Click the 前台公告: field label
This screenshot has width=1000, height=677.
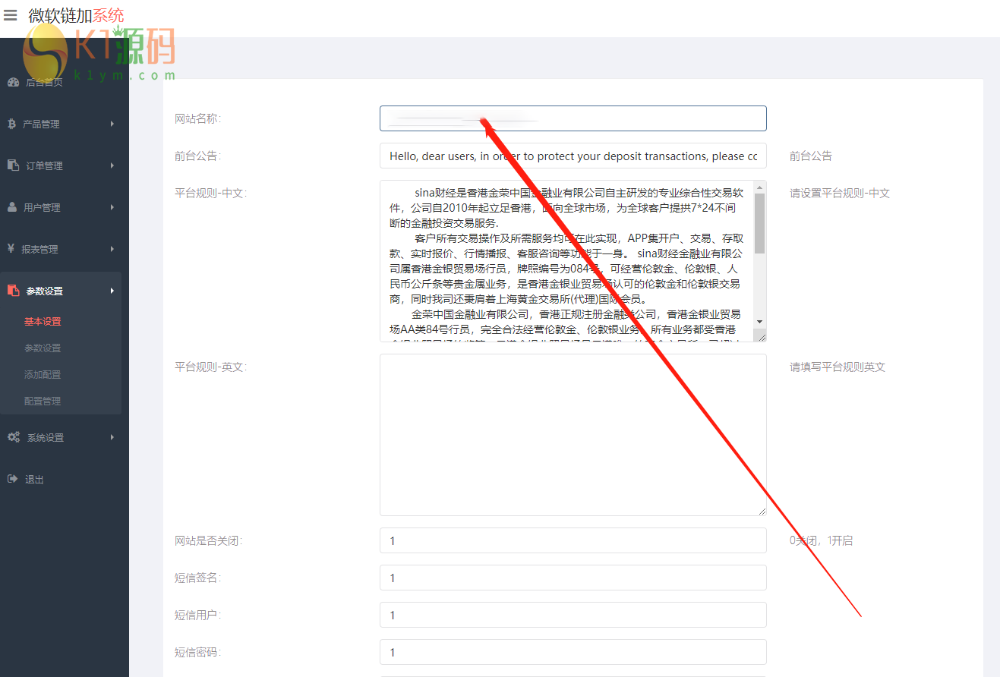click(x=197, y=156)
